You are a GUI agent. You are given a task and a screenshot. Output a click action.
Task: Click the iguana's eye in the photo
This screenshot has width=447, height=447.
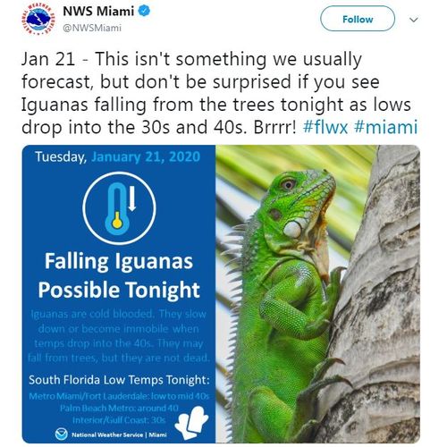[x=289, y=184]
